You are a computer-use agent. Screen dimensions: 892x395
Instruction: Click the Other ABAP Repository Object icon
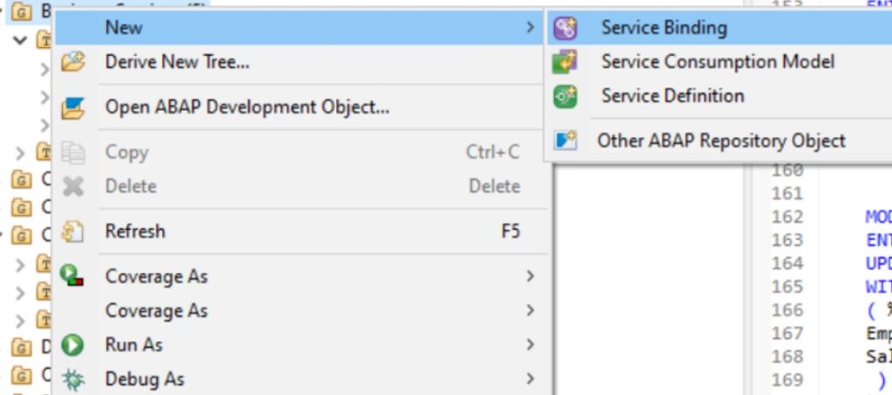[x=565, y=140]
